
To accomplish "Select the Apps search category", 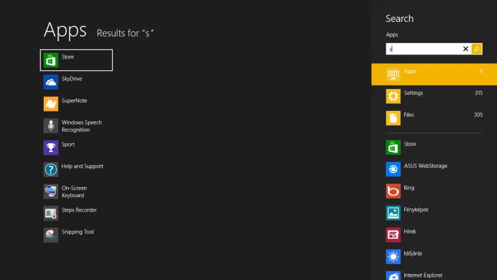I will point(434,74).
